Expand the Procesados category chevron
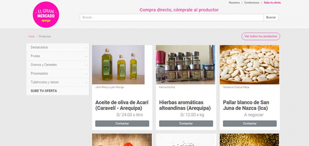This screenshot has width=309, height=146. [x=86, y=74]
